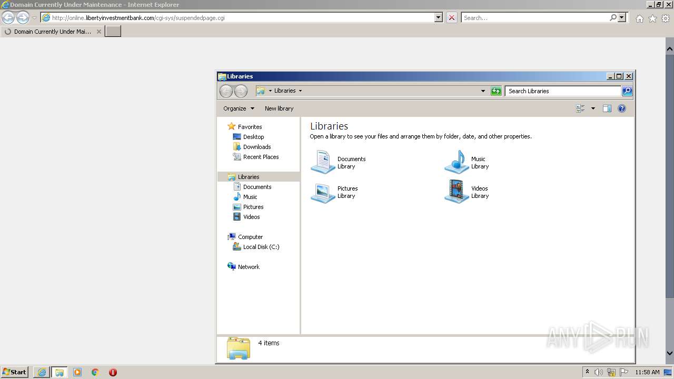Open Explorer help question mark icon
This screenshot has height=379, width=674.
click(622, 108)
